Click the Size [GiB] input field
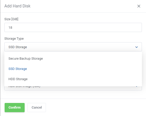The width and height of the screenshot is (146, 116). pyautogui.click(x=73, y=27)
